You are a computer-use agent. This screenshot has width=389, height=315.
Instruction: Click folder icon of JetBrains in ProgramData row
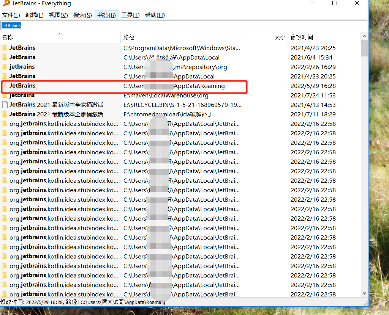point(5,47)
